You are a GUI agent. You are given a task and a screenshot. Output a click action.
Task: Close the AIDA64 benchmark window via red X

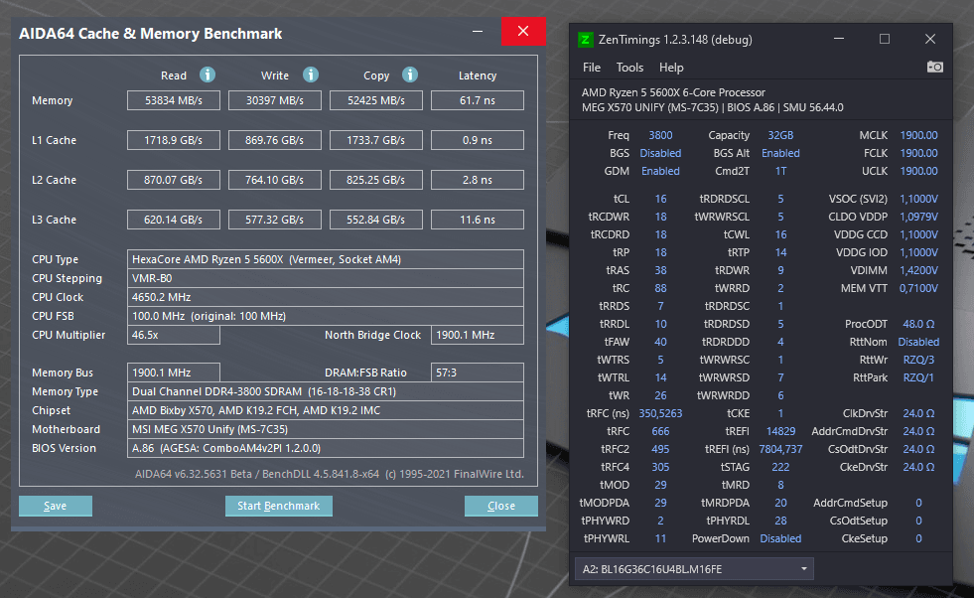(523, 31)
